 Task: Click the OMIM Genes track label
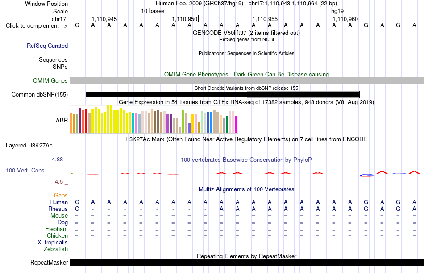[x=50, y=81]
